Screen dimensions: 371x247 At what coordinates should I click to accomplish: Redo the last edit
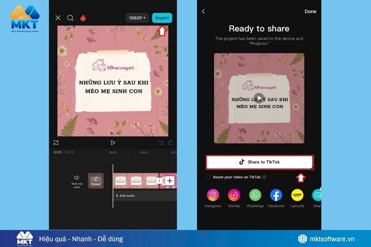pos(170,142)
